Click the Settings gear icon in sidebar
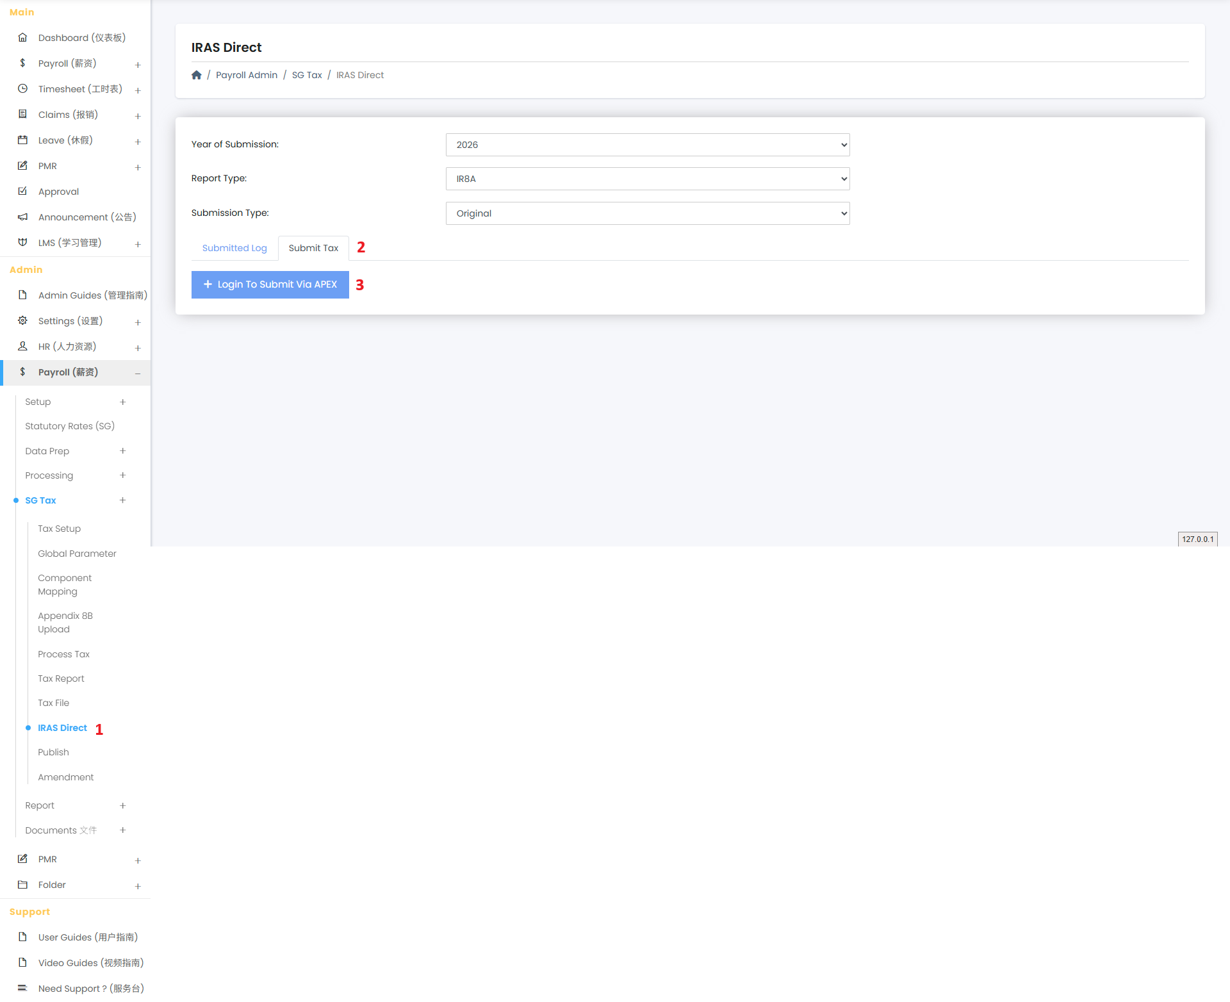Screen dimensions: 1230x1002 click(22, 321)
